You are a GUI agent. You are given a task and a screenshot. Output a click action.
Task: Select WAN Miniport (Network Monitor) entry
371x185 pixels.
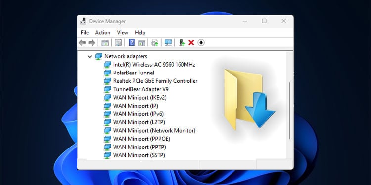click(x=154, y=131)
